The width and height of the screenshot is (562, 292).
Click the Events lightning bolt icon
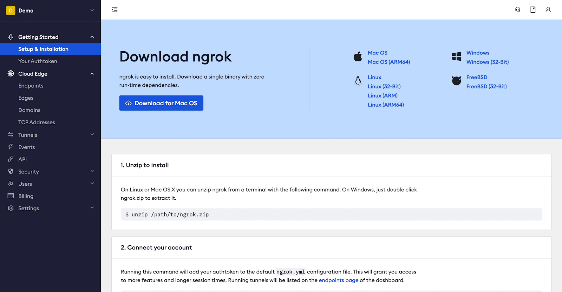click(x=11, y=147)
